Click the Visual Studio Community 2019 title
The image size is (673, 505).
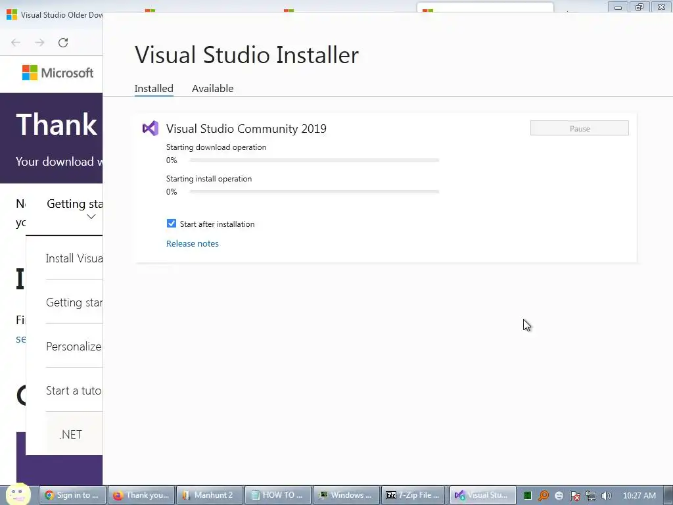[x=246, y=128]
